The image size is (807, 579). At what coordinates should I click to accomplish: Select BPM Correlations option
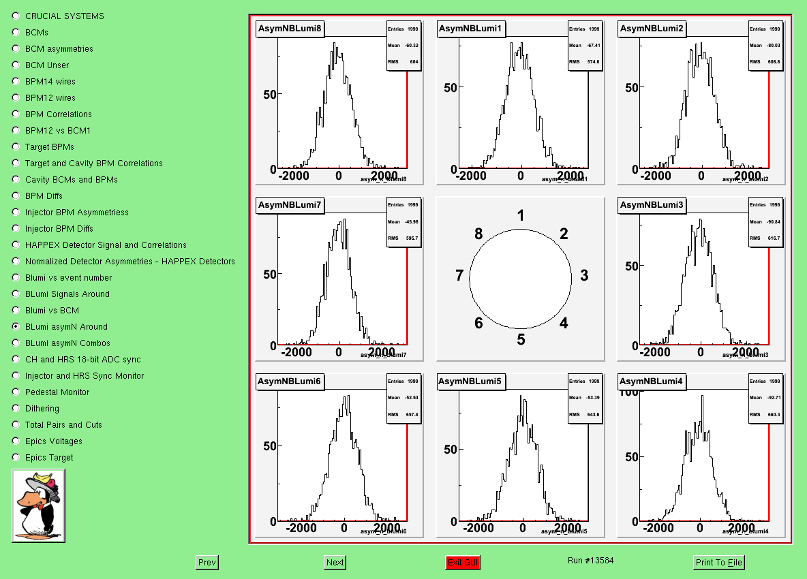pyautogui.click(x=16, y=114)
